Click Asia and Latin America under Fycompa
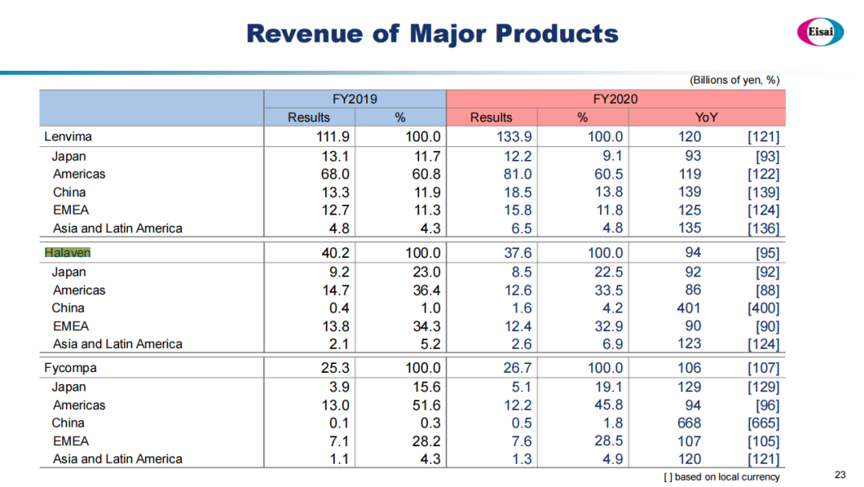The width and height of the screenshot is (864, 487). point(117,459)
